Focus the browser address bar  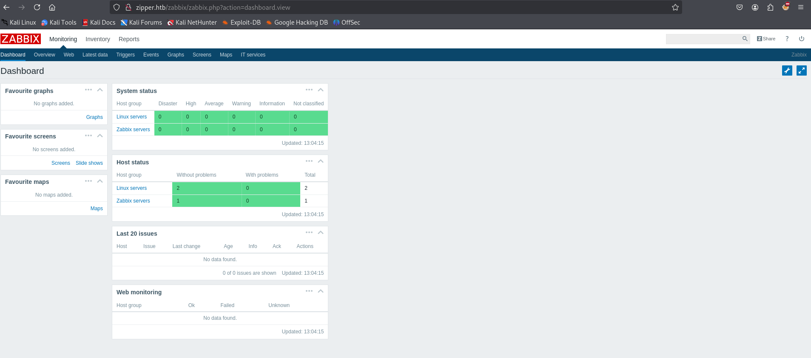pyautogui.click(x=396, y=7)
